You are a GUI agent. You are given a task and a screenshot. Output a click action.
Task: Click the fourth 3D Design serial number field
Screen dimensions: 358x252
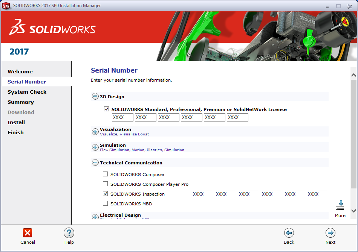point(191,117)
